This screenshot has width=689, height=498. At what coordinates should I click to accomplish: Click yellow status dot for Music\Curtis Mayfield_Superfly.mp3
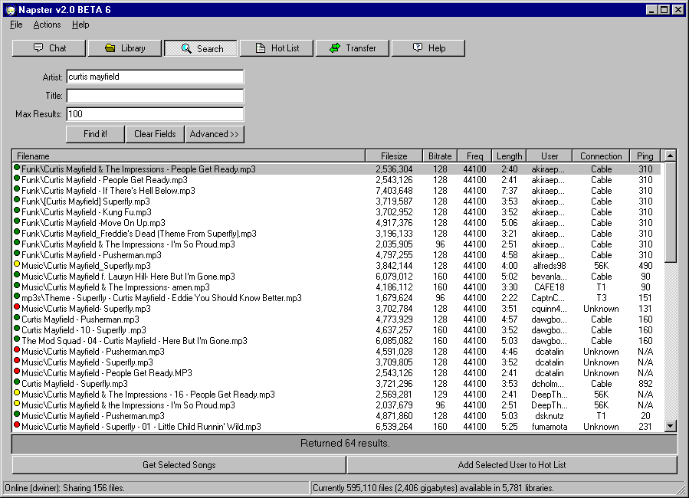pos(17,264)
